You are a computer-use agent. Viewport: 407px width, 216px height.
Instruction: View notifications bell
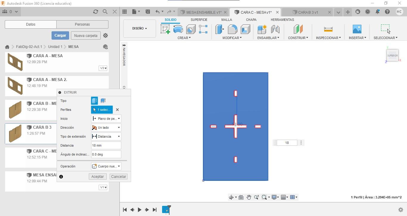click(378, 12)
